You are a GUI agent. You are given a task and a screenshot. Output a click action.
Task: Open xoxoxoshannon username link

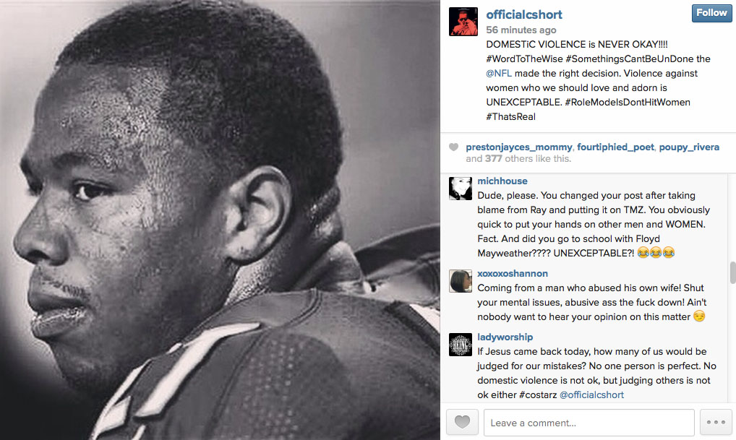pyautogui.click(x=513, y=274)
